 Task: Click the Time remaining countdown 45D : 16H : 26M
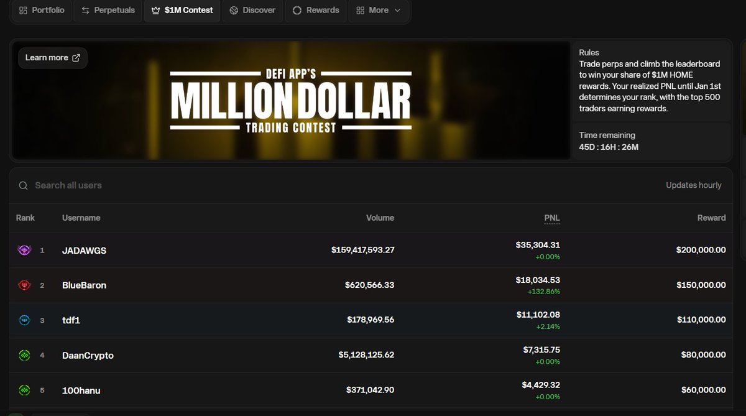pos(609,147)
